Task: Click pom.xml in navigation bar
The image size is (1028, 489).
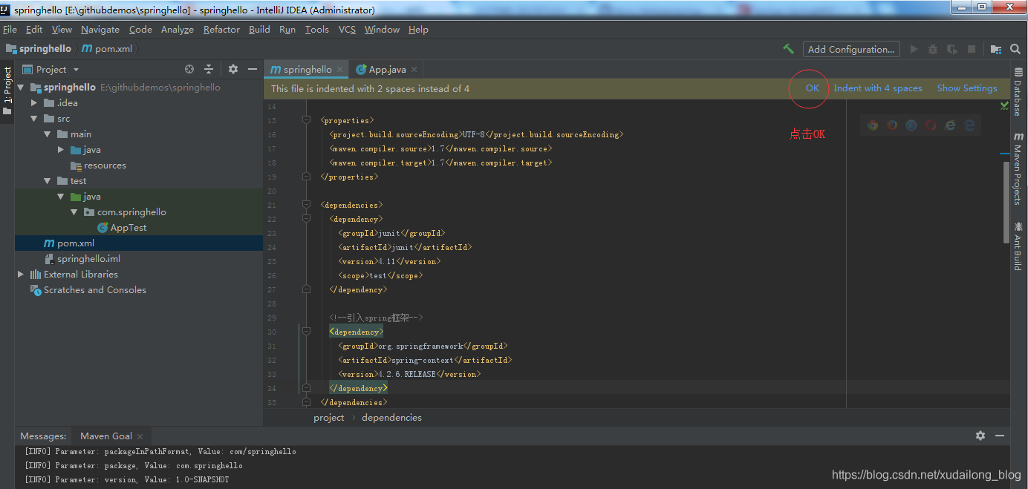Action: coord(107,49)
